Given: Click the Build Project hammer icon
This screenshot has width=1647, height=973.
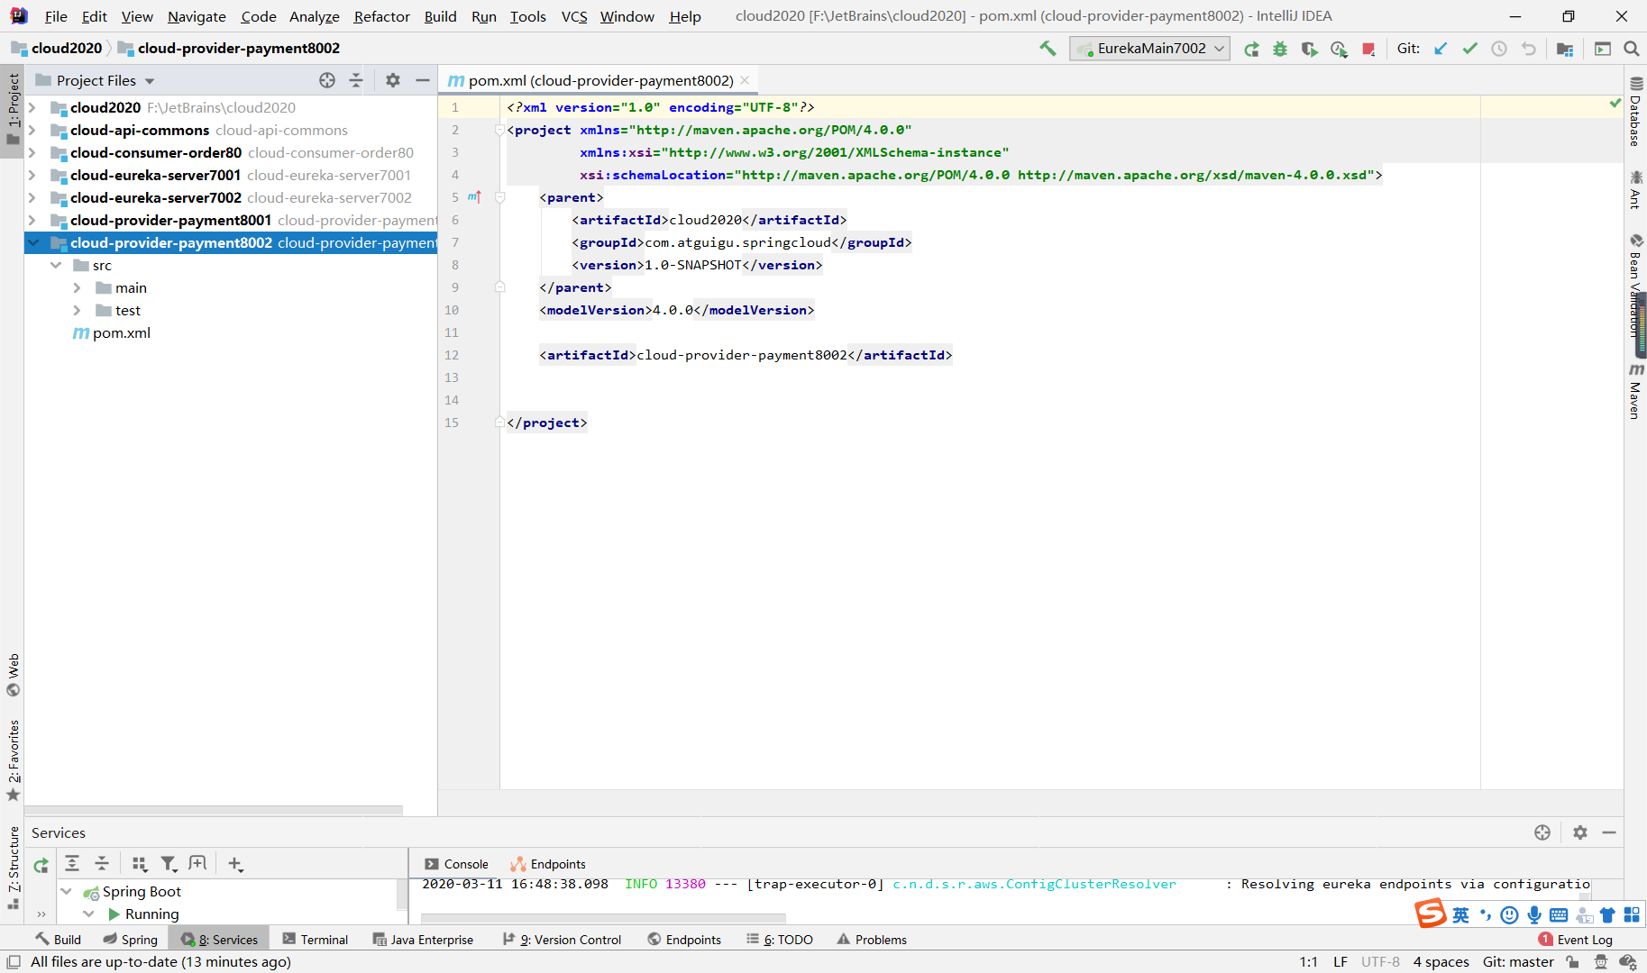Looking at the screenshot, I should point(1048,49).
